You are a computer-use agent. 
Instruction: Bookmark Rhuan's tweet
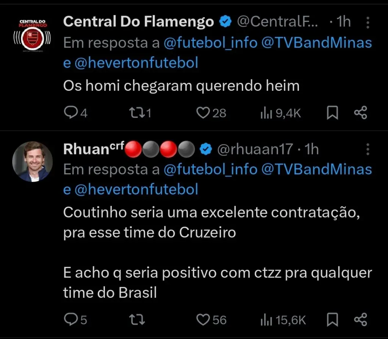pos(331,319)
